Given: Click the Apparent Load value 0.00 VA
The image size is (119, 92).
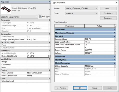Looking at the screenshot, I should pyautogui.click(x=99, y=39).
